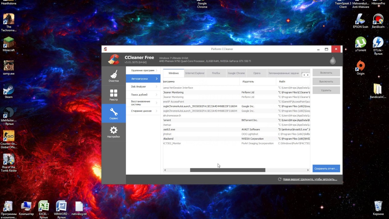The width and height of the screenshot is (389, 219).
Task: Click the Включить button
Action: pyautogui.click(x=326, y=73)
